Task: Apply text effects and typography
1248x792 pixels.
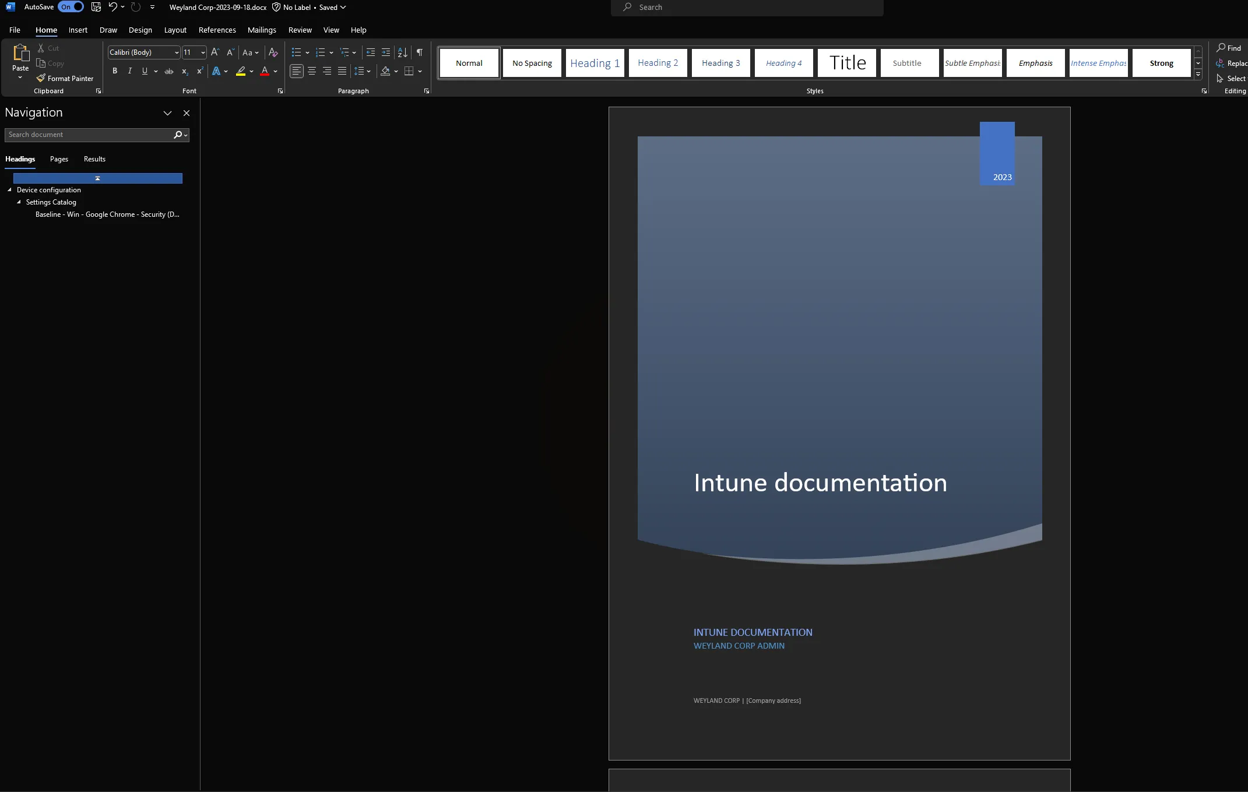Action: pos(216,71)
